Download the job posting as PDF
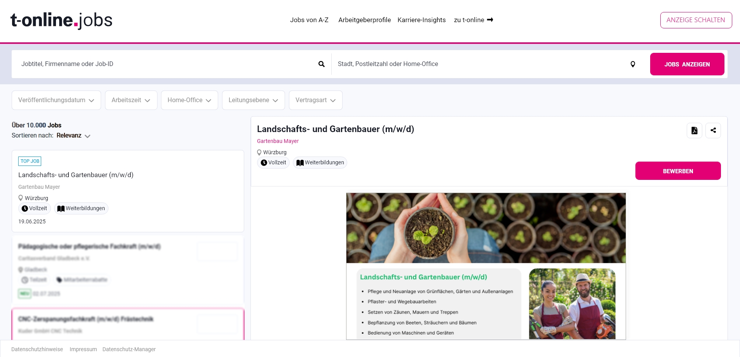 (695, 131)
